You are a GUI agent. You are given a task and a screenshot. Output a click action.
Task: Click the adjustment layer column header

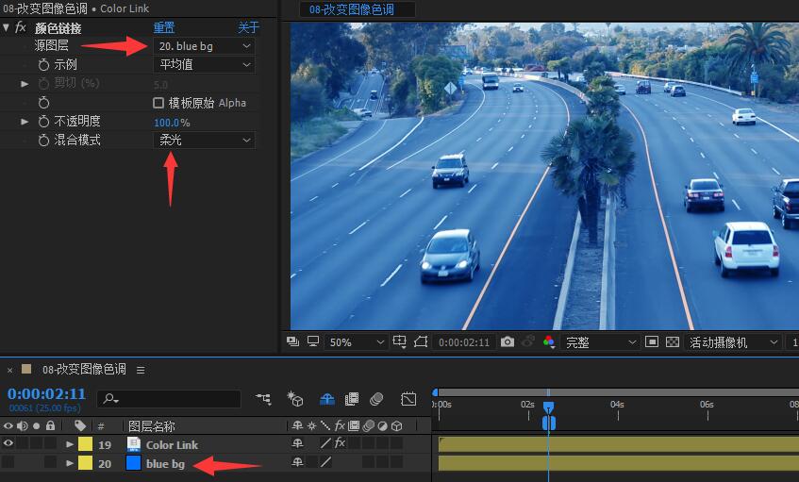(x=382, y=425)
